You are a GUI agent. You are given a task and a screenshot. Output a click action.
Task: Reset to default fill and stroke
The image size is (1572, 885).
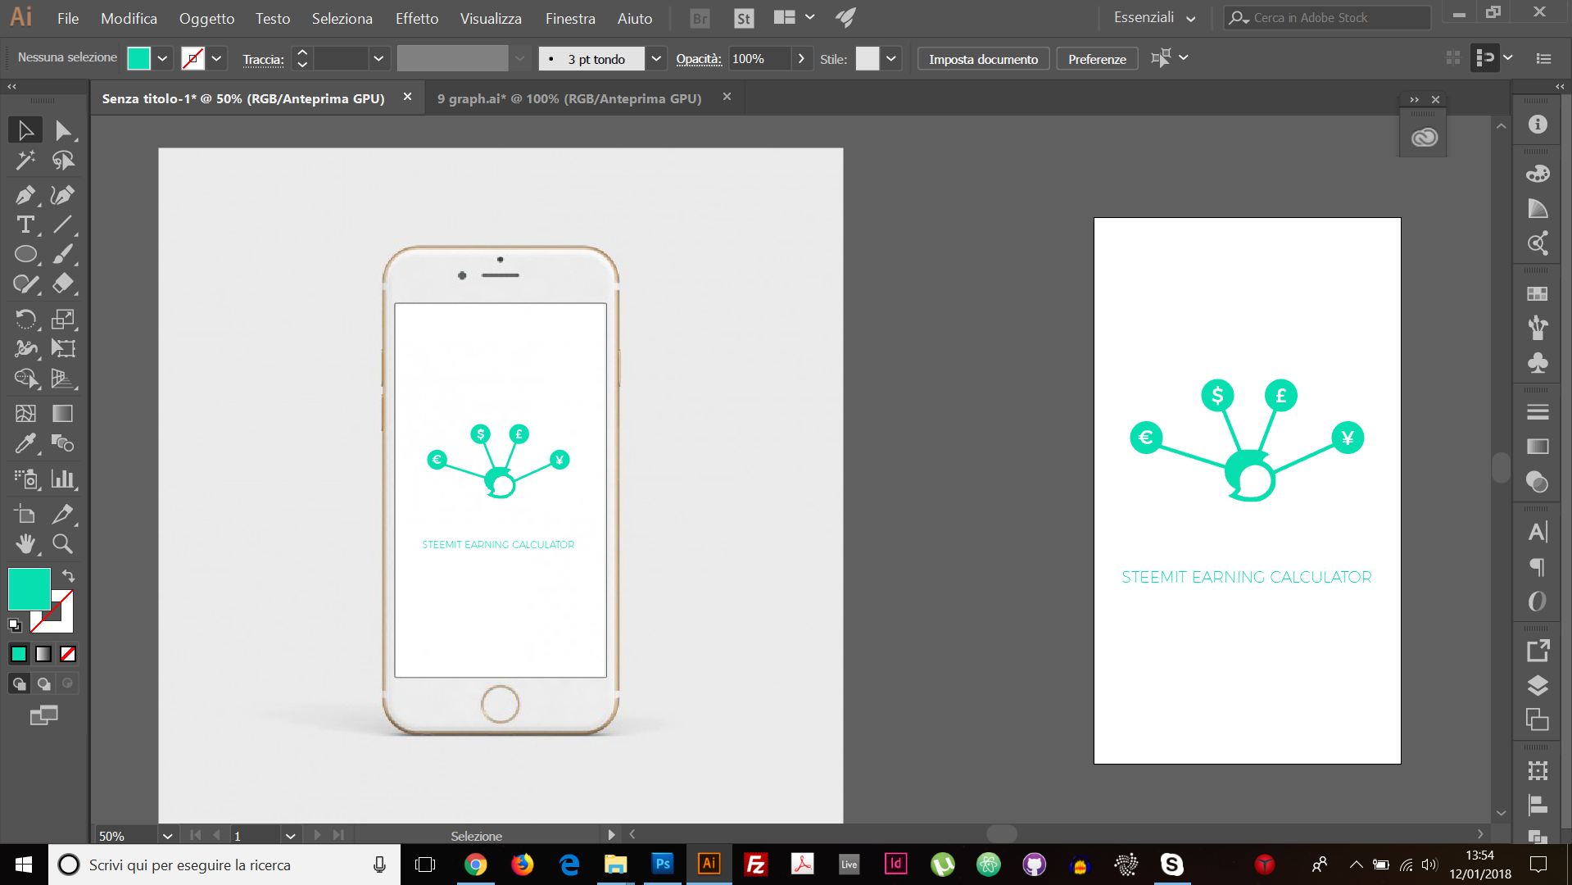(x=15, y=625)
